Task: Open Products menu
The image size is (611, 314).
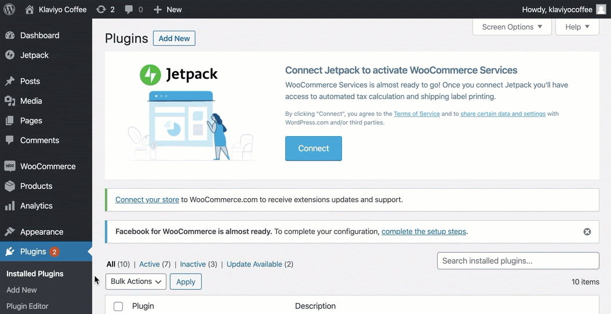Action: (37, 186)
